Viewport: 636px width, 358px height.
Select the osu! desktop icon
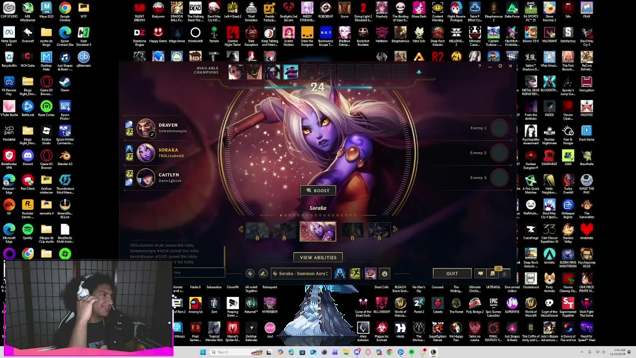coord(270,330)
